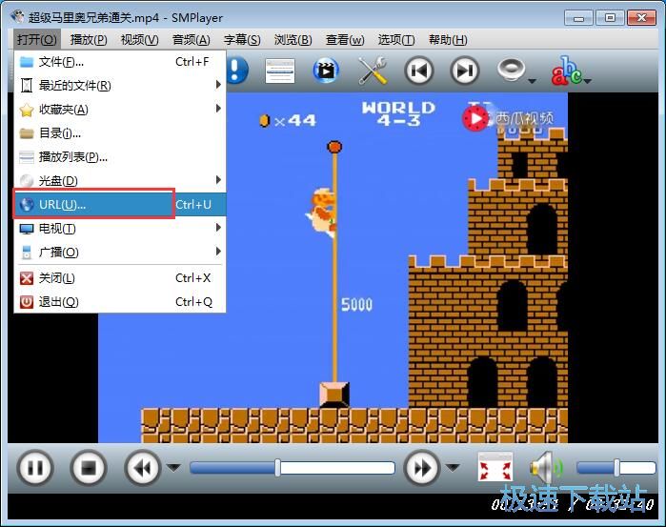
Task: Click the audio speaker toolbar icon
Action: click(511, 70)
